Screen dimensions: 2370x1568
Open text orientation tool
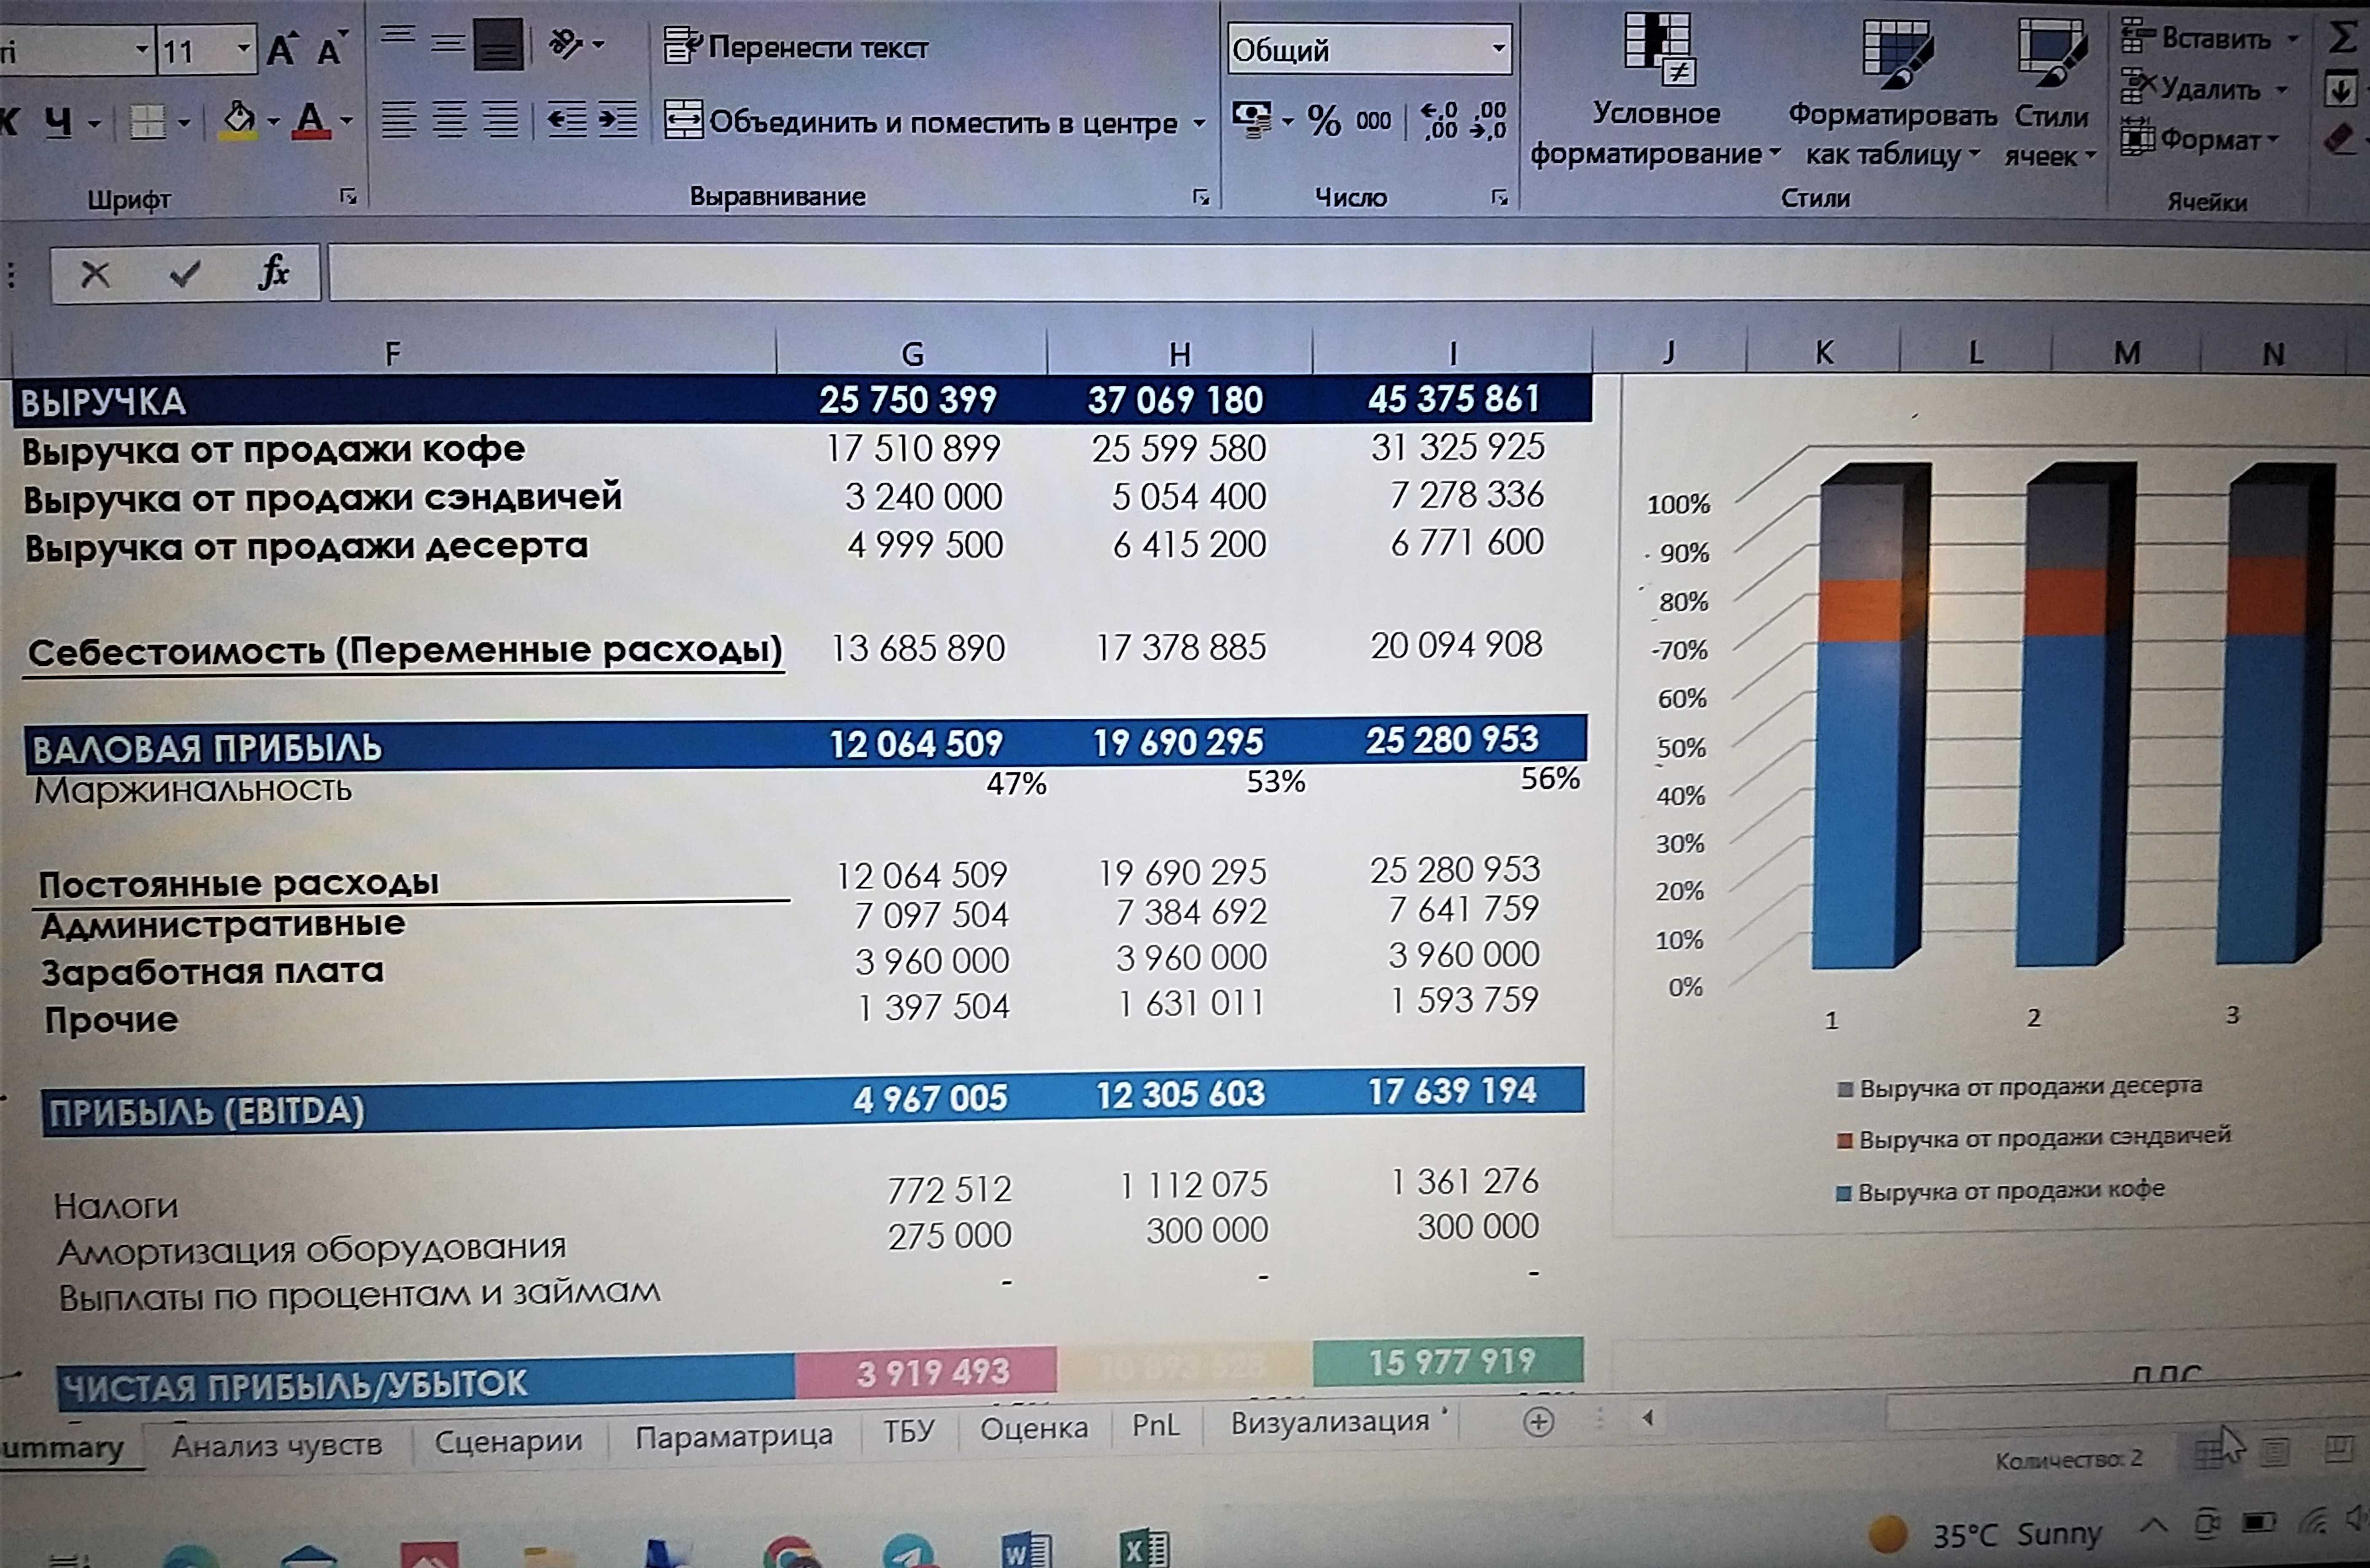(x=567, y=44)
